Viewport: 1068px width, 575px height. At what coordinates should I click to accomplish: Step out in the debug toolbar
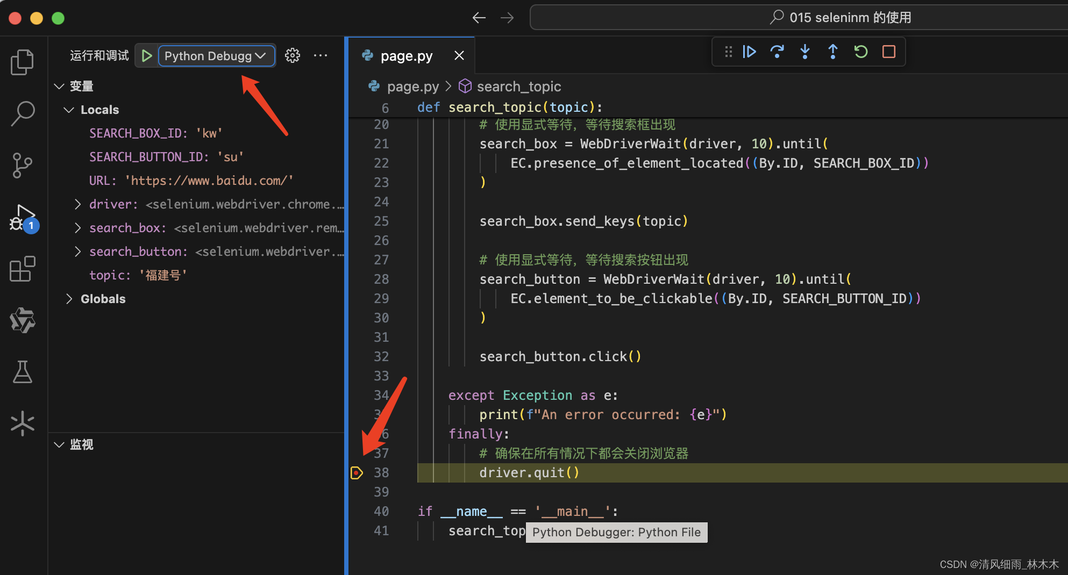coord(833,52)
